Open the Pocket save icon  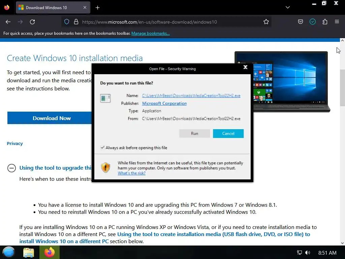(300, 22)
